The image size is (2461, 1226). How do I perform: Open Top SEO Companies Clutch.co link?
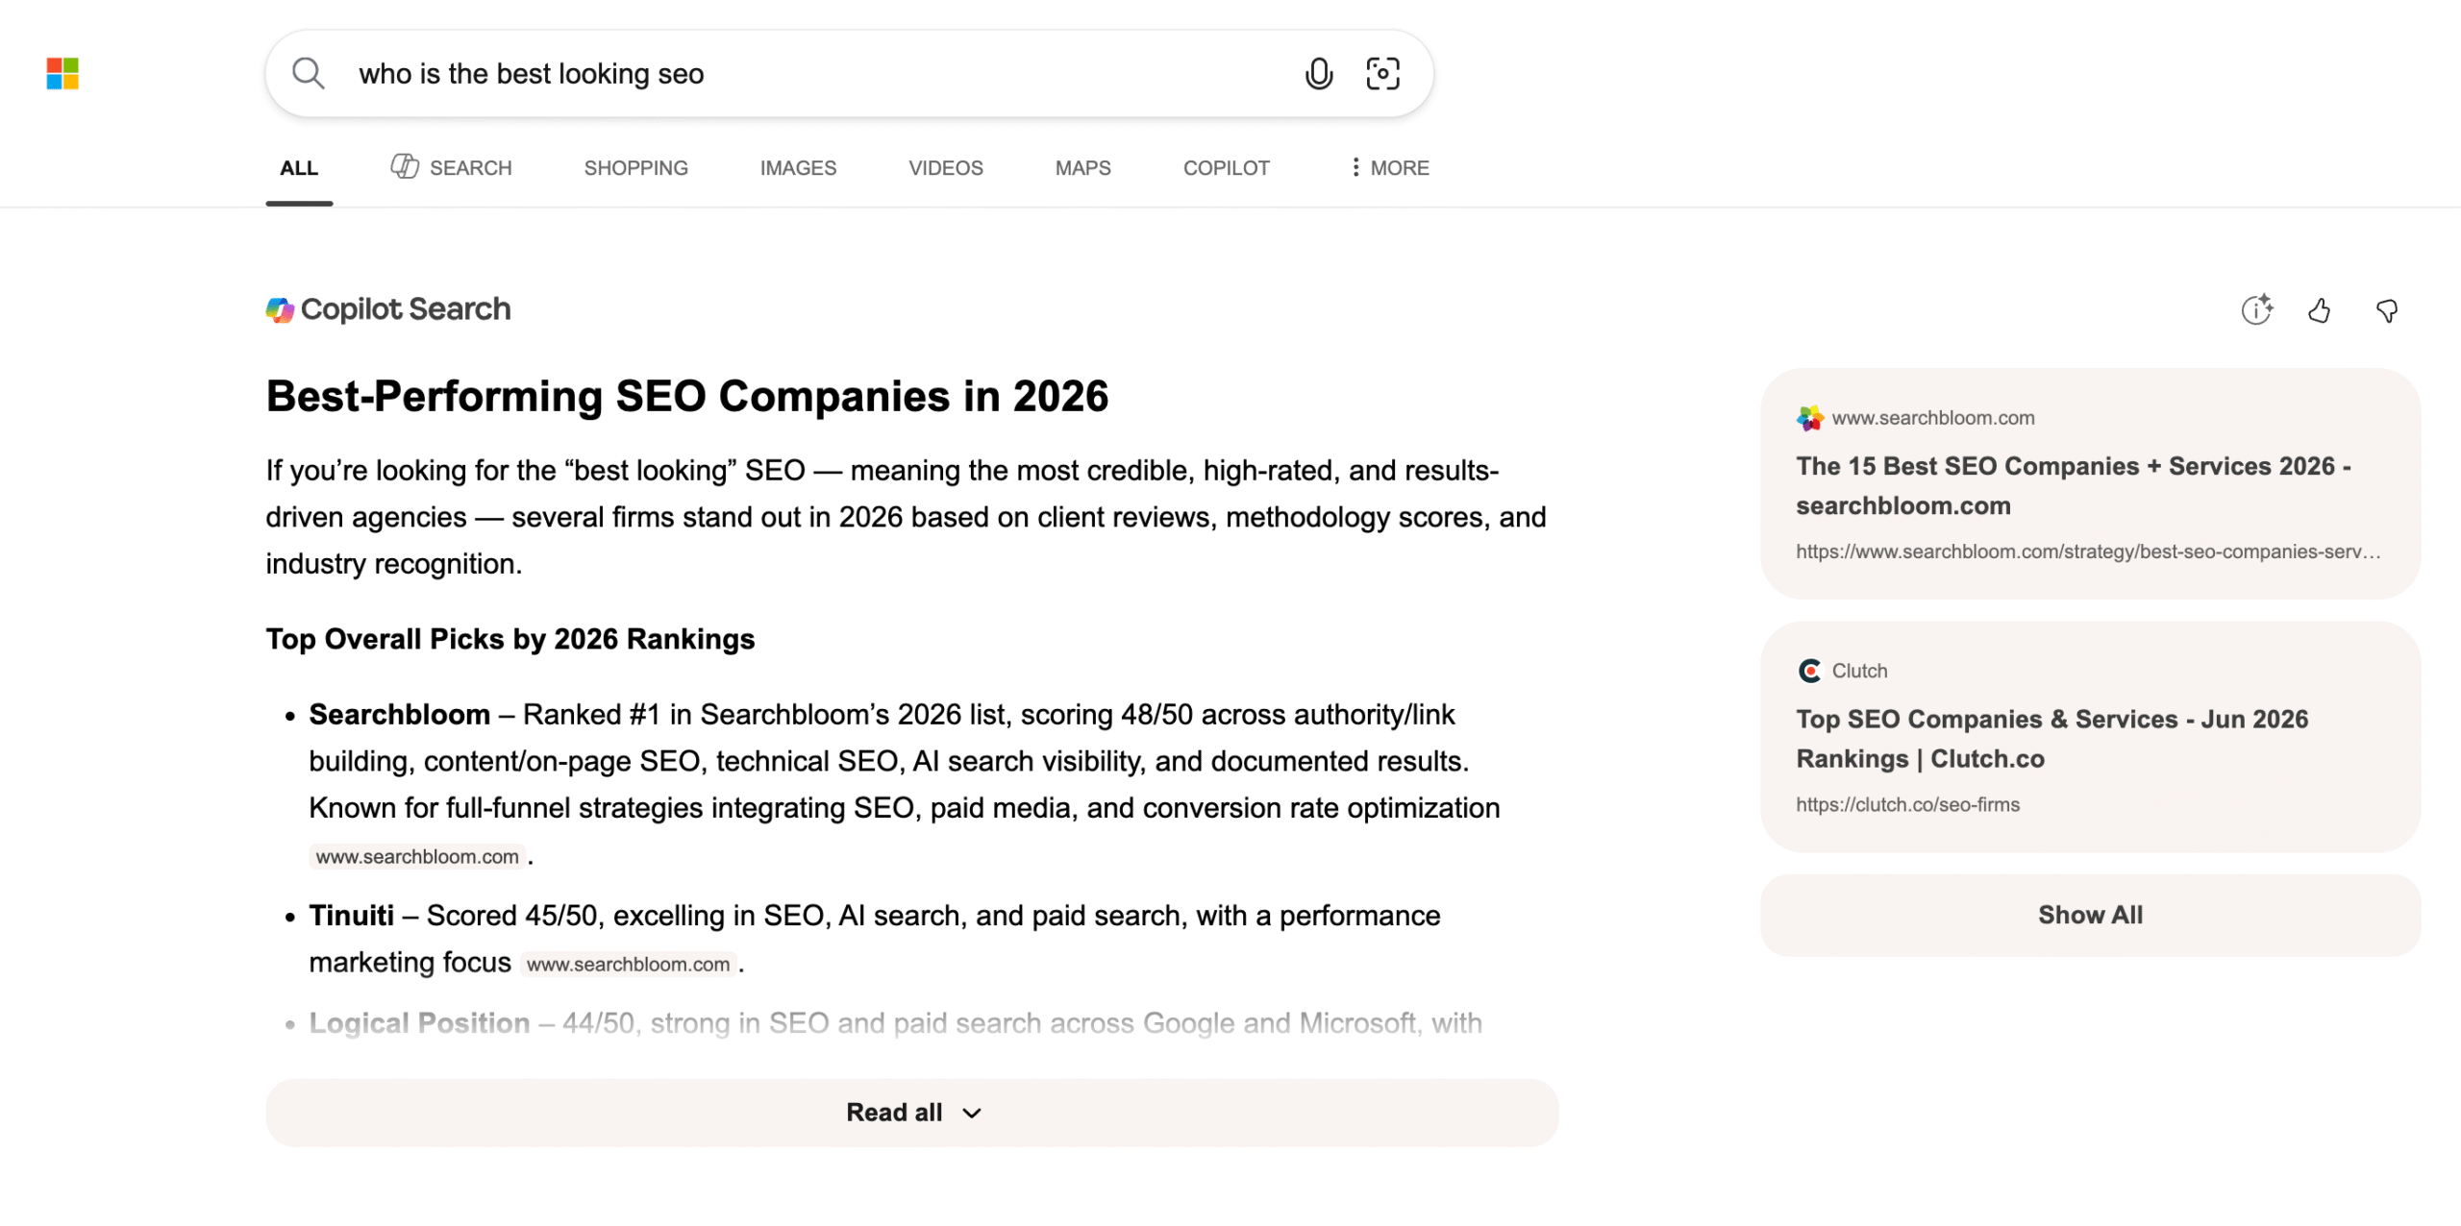click(x=2051, y=739)
